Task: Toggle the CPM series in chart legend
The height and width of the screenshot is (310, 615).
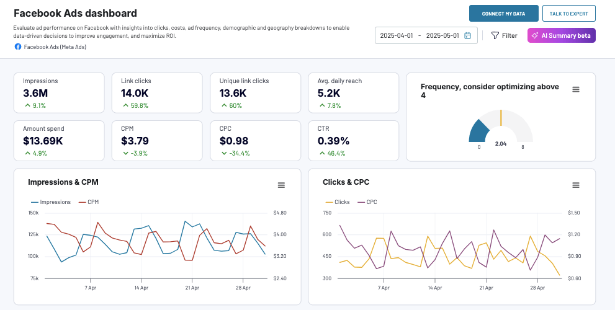Action: coord(89,202)
